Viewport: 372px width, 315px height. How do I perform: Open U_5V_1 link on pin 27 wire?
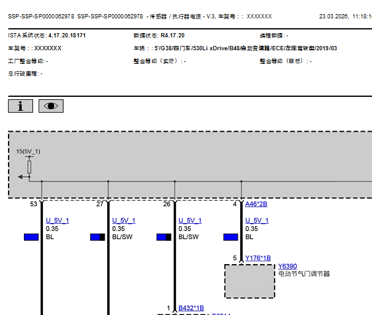pyautogui.click(x=124, y=221)
